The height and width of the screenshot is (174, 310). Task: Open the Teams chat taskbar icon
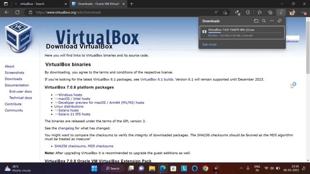(x=141, y=169)
